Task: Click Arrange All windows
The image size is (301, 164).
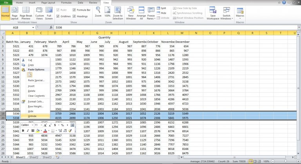Action: pyautogui.click(x=141, y=13)
